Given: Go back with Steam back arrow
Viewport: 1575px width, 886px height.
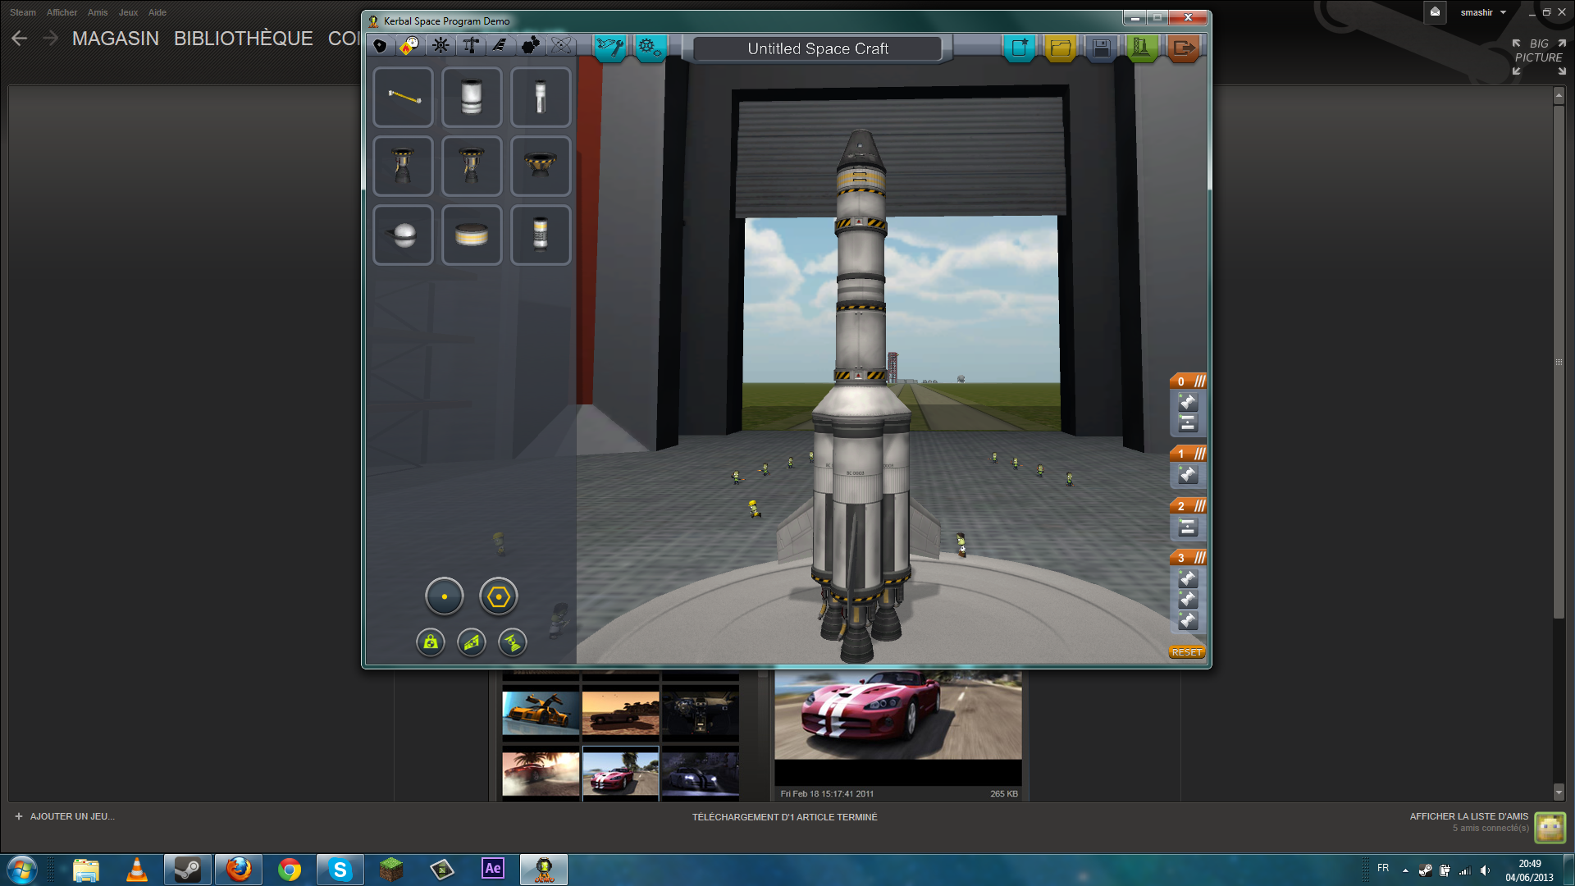Looking at the screenshot, I should [20, 39].
